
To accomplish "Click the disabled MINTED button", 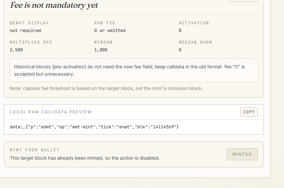I will point(242,154).
